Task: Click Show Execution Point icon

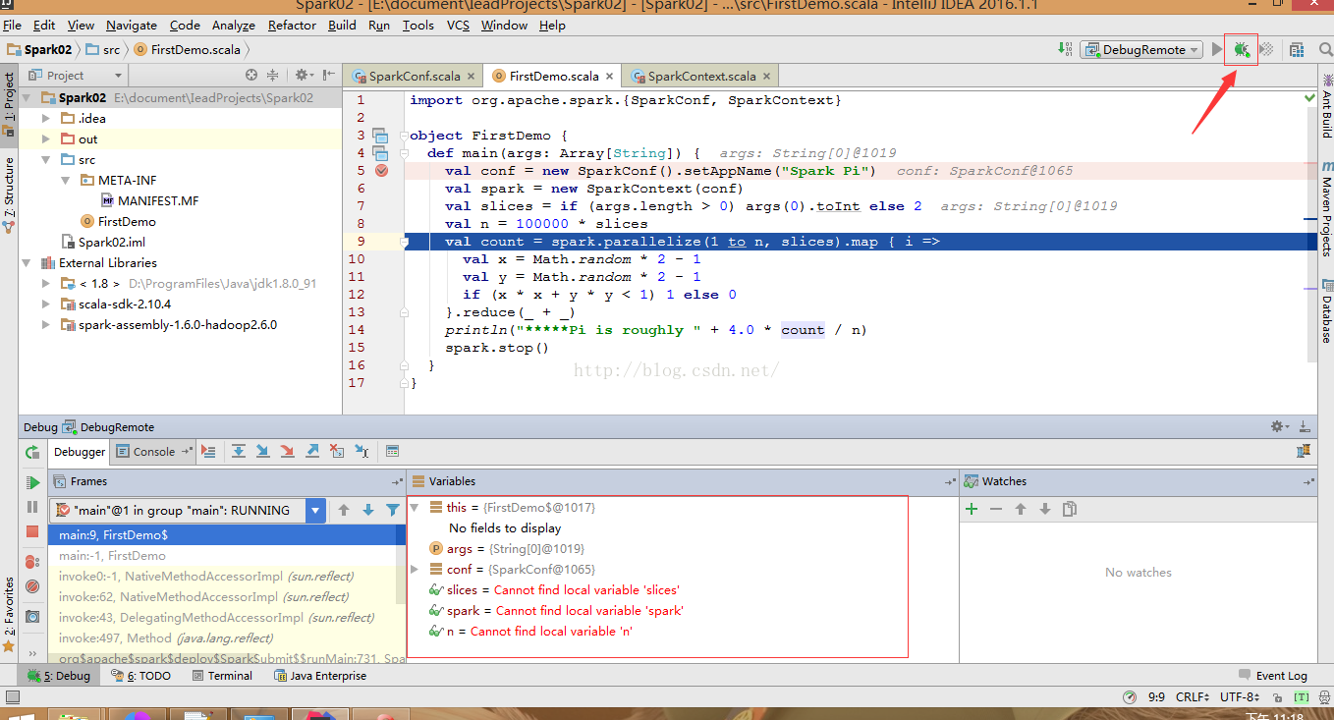Action: click(x=208, y=451)
